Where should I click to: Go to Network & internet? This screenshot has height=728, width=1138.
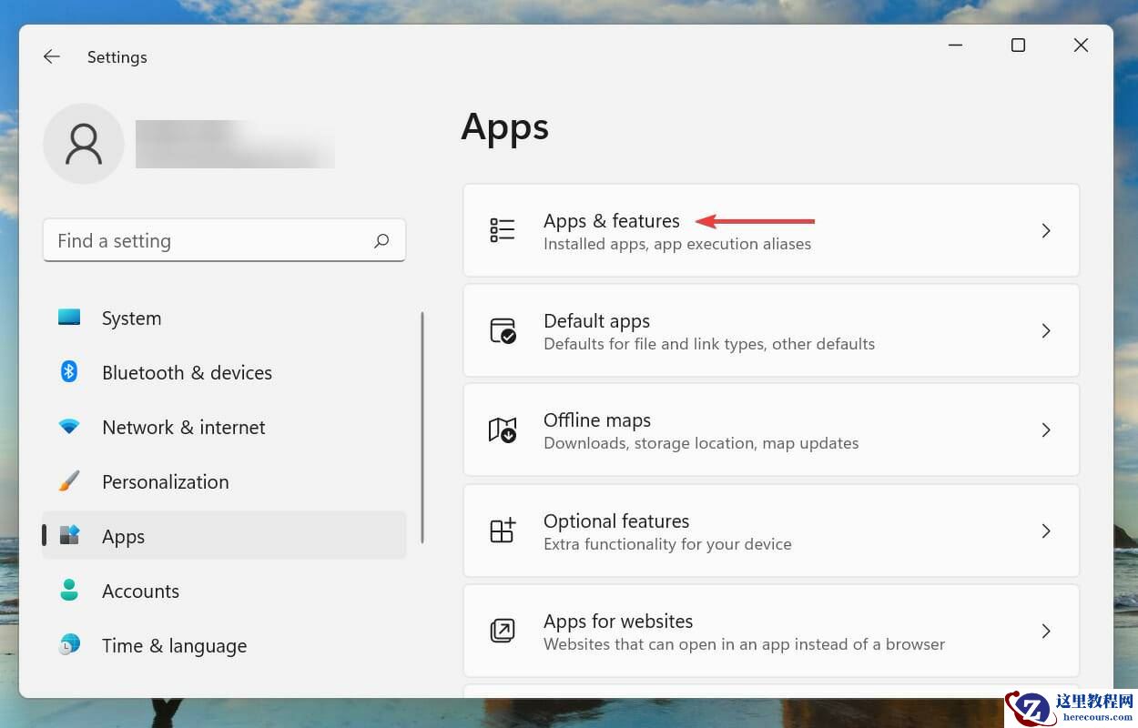pyautogui.click(x=224, y=427)
